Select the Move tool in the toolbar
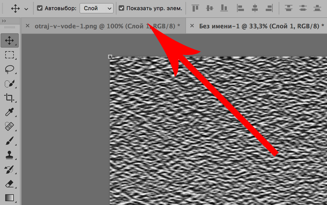 coord(10,41)
